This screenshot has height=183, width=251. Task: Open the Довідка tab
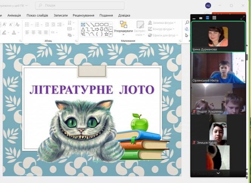coord(124,16)
